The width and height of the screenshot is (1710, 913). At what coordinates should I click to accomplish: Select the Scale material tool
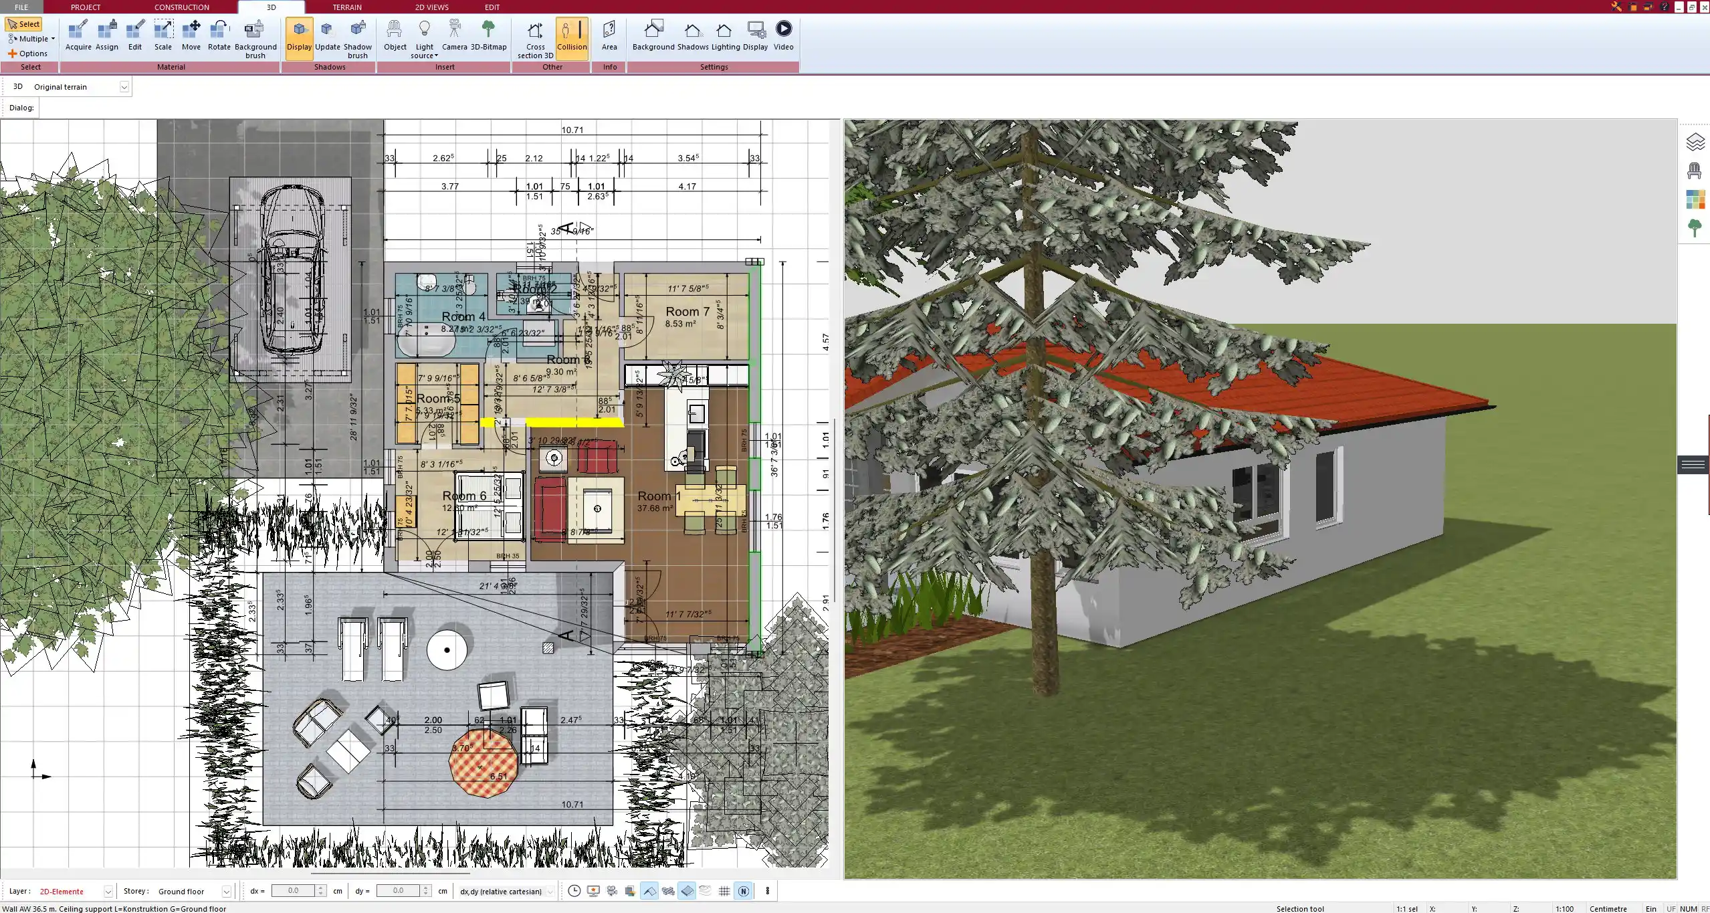click(x=163, y=36)
